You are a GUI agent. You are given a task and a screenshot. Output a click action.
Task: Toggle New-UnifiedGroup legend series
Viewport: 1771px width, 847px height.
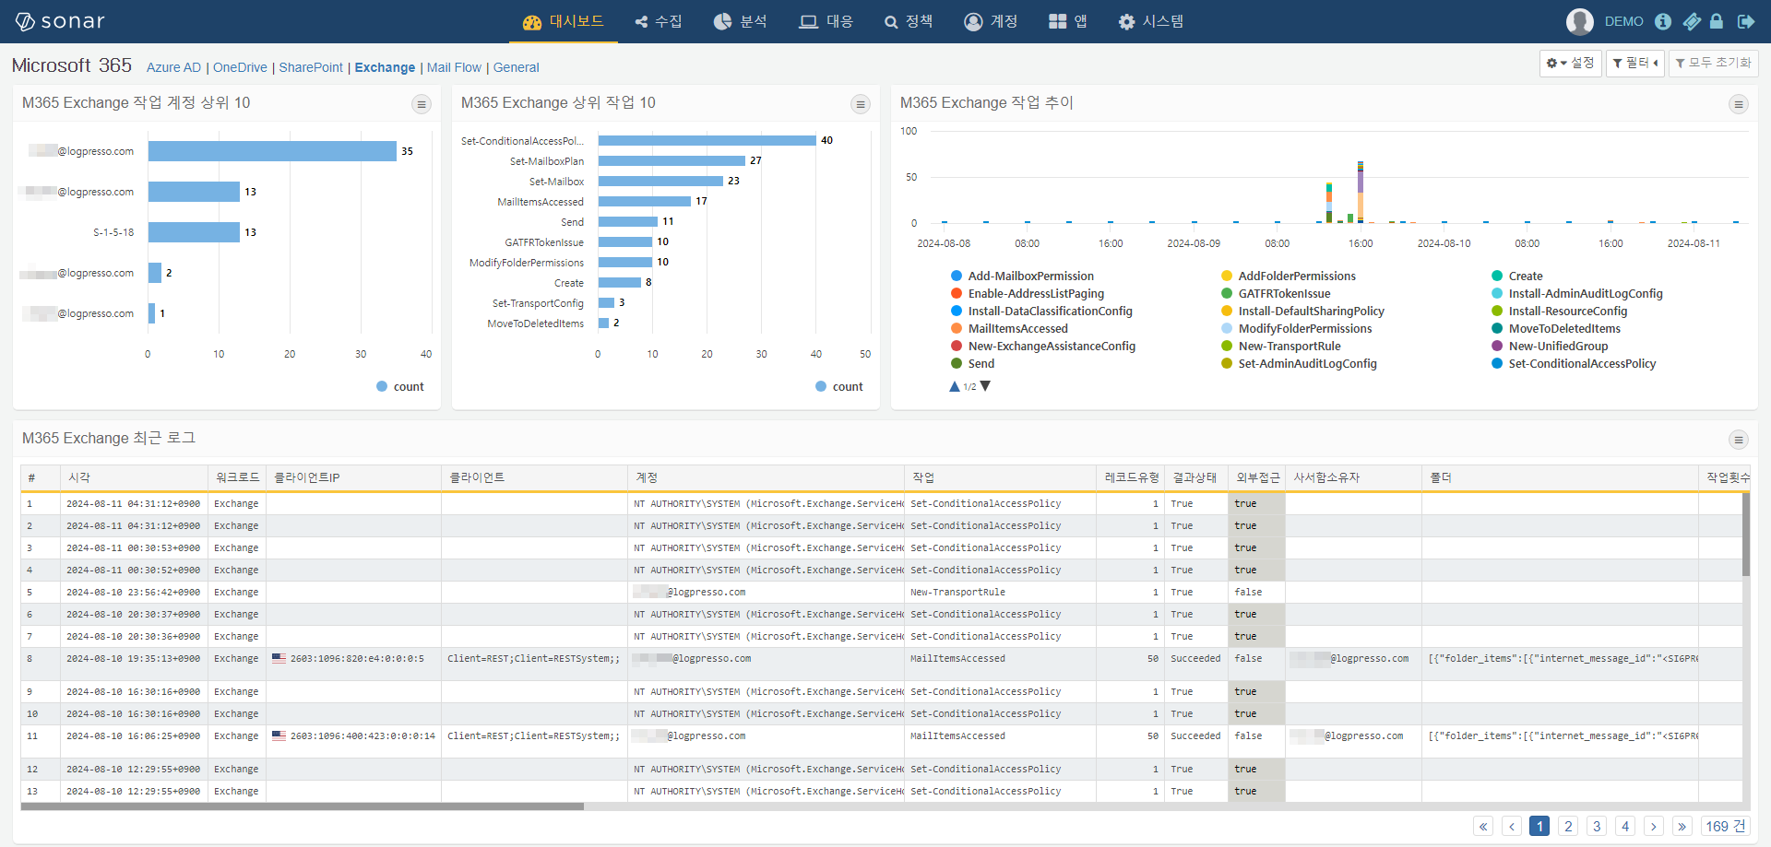[1550, 346]
